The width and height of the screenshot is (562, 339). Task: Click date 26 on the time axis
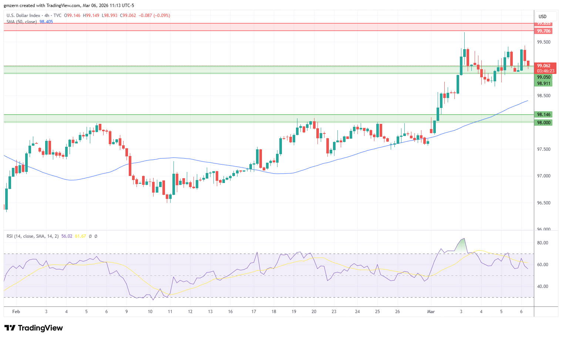coord(397,312)
